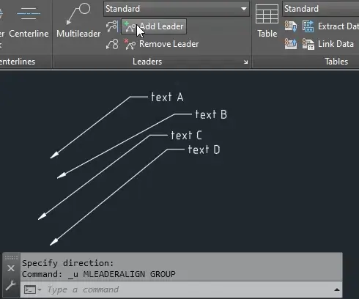Click the Remove Leader icon
This screenshot has height=299, width=359.
[x=130, y=44]
